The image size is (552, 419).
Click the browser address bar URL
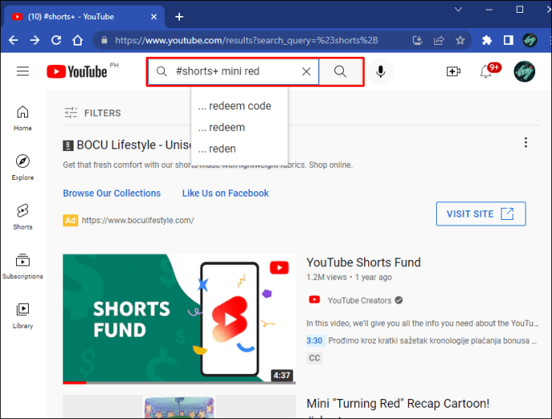point(246,41)
